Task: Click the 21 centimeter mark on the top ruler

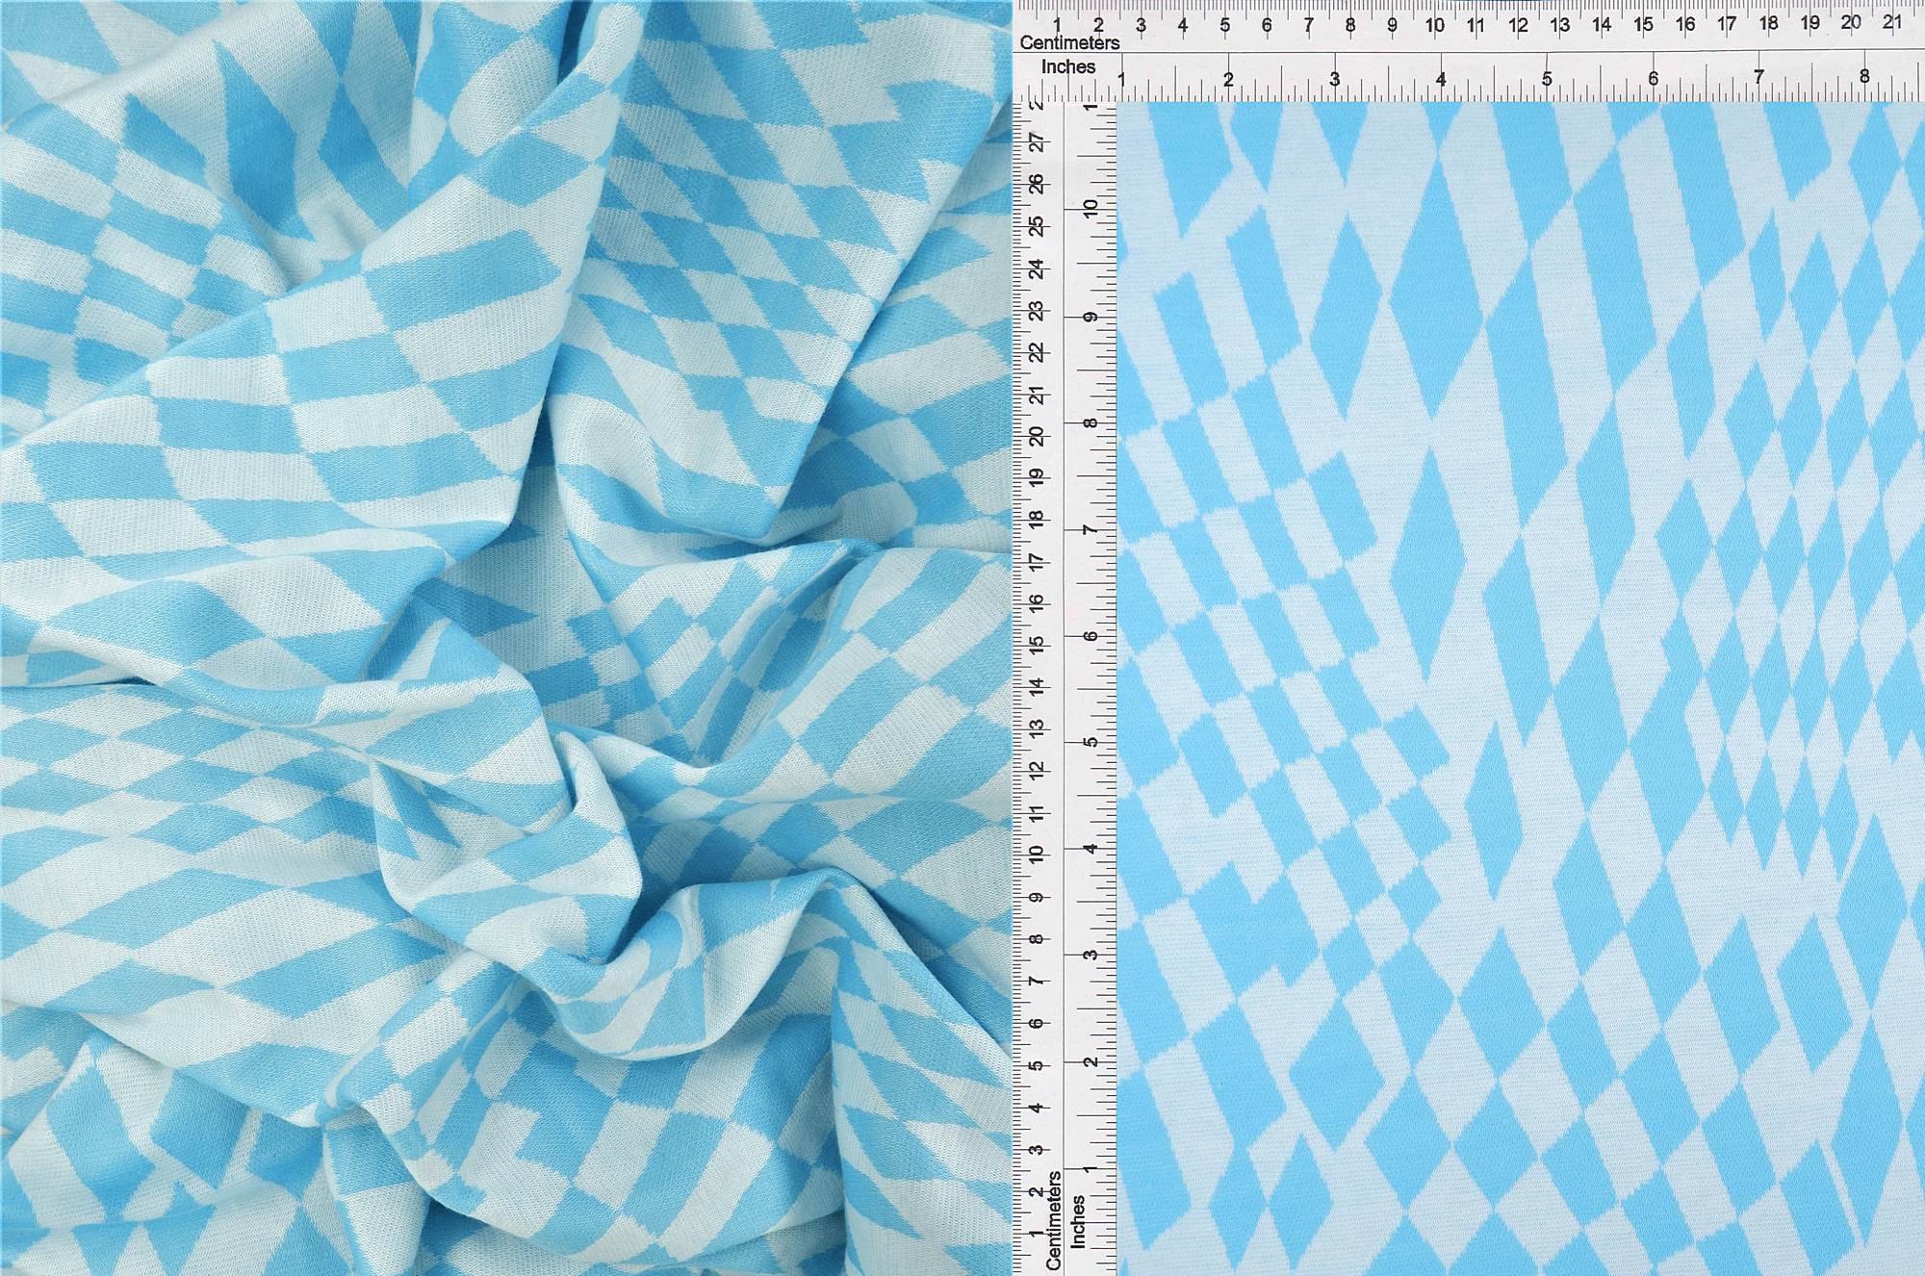Action: click(x=1892, y=22)
